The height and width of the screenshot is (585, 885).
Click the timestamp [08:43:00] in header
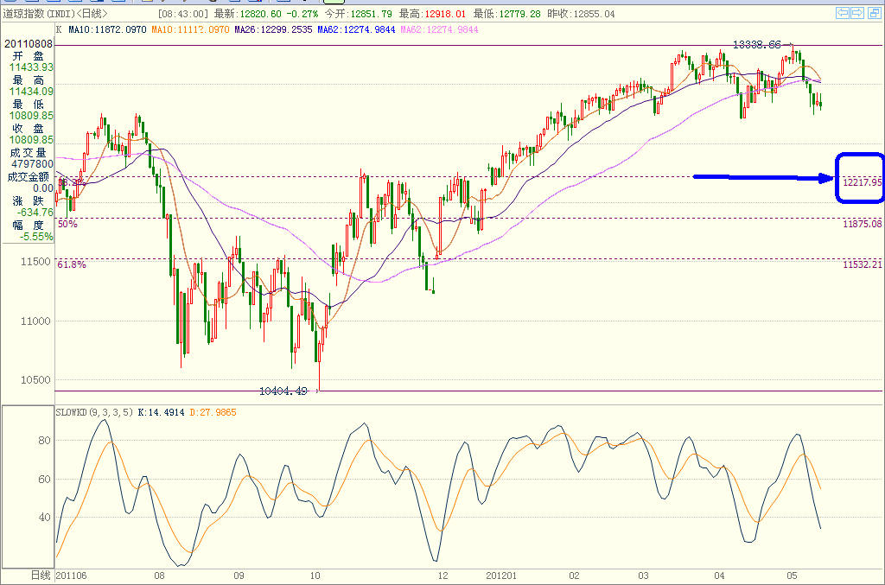click(x=182, y=14)
